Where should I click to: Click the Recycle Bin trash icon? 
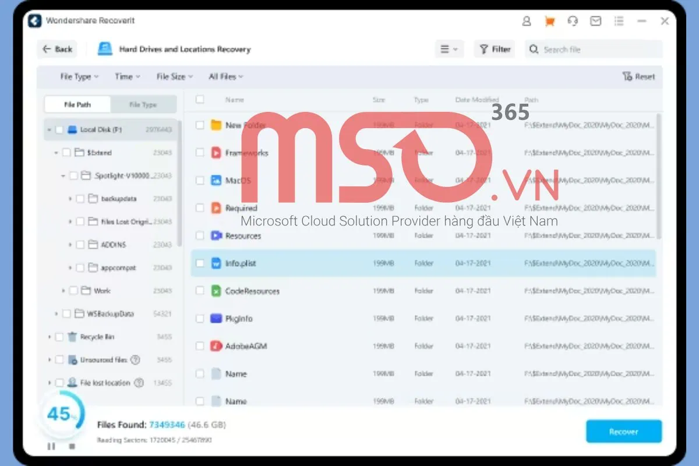click(x=72, y=337)
